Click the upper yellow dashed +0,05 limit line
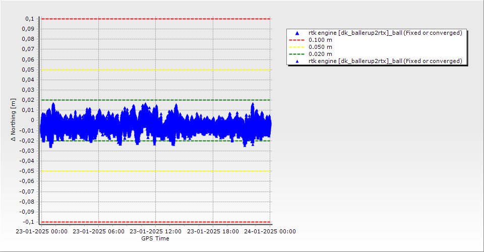 pos(156,70)
